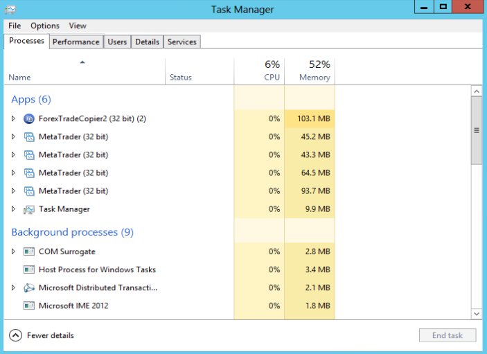Click the Task Manager row icon in Apps
487x354 pixels.
click(29, 209)
